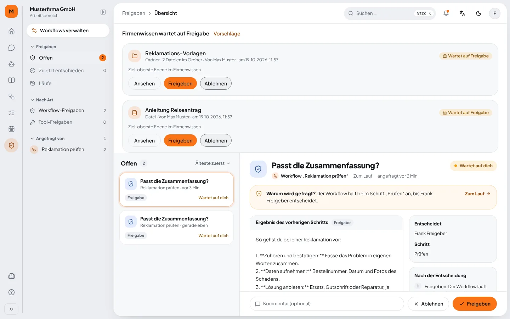Screen dimensions: 510x319
Task: Open the robot assistant icon in rail
Action: point(11,64)
